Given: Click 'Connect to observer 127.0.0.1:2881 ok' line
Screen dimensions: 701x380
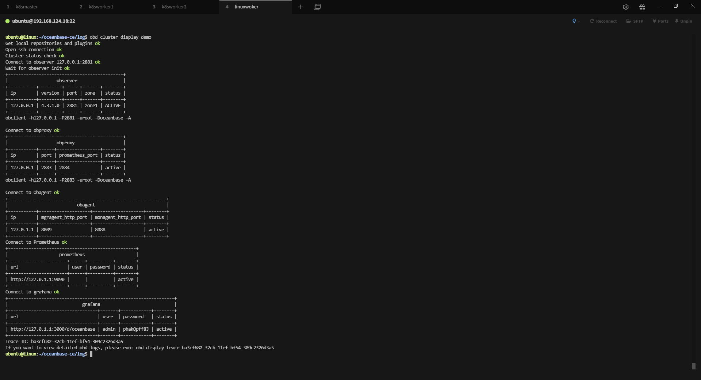Looking at the screenshot, I should pos(53,62).
